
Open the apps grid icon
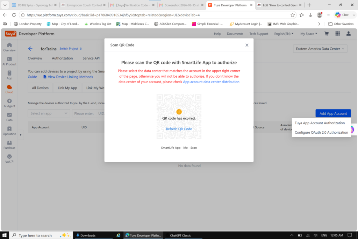(x=337, y=34)
